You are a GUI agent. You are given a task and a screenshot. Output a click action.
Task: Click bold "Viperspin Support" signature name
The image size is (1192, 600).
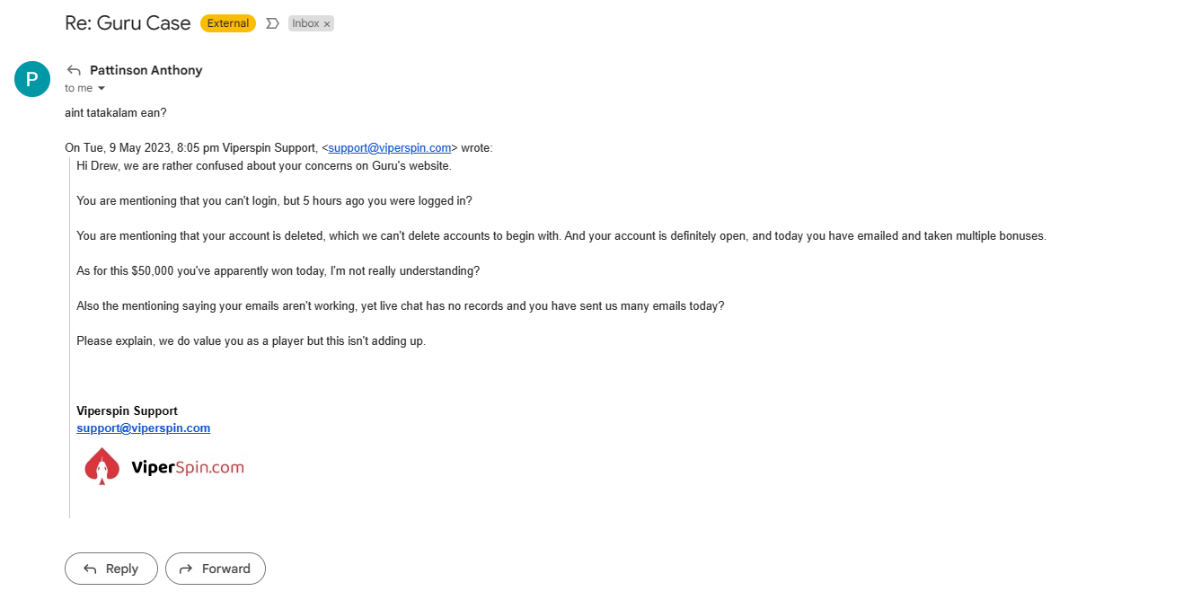(127, 411)
